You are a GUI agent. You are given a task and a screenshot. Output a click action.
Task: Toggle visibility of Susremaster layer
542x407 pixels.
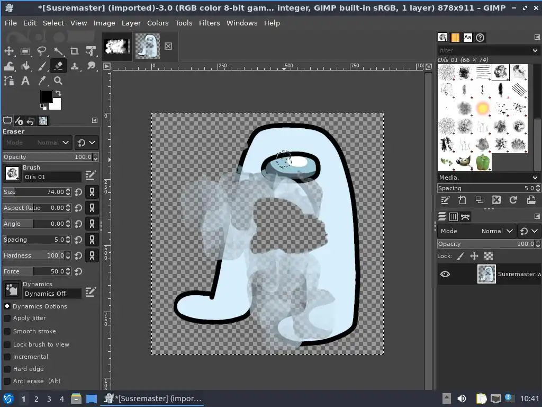tap(445, 274)
